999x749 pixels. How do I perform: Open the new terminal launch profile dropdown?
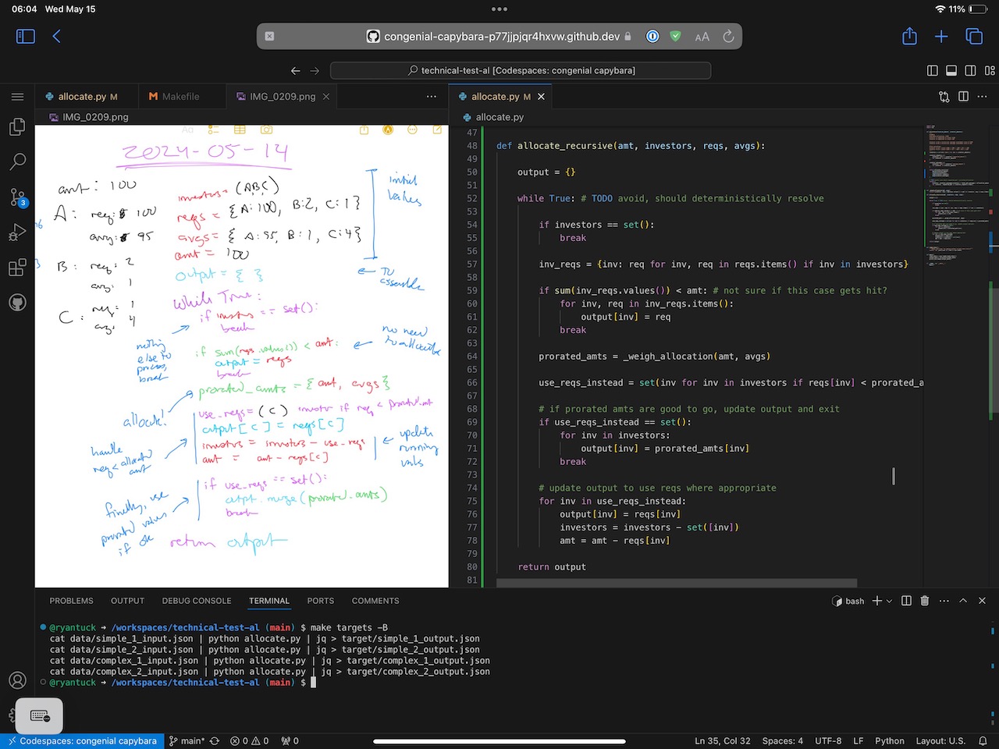coord(889,601)
